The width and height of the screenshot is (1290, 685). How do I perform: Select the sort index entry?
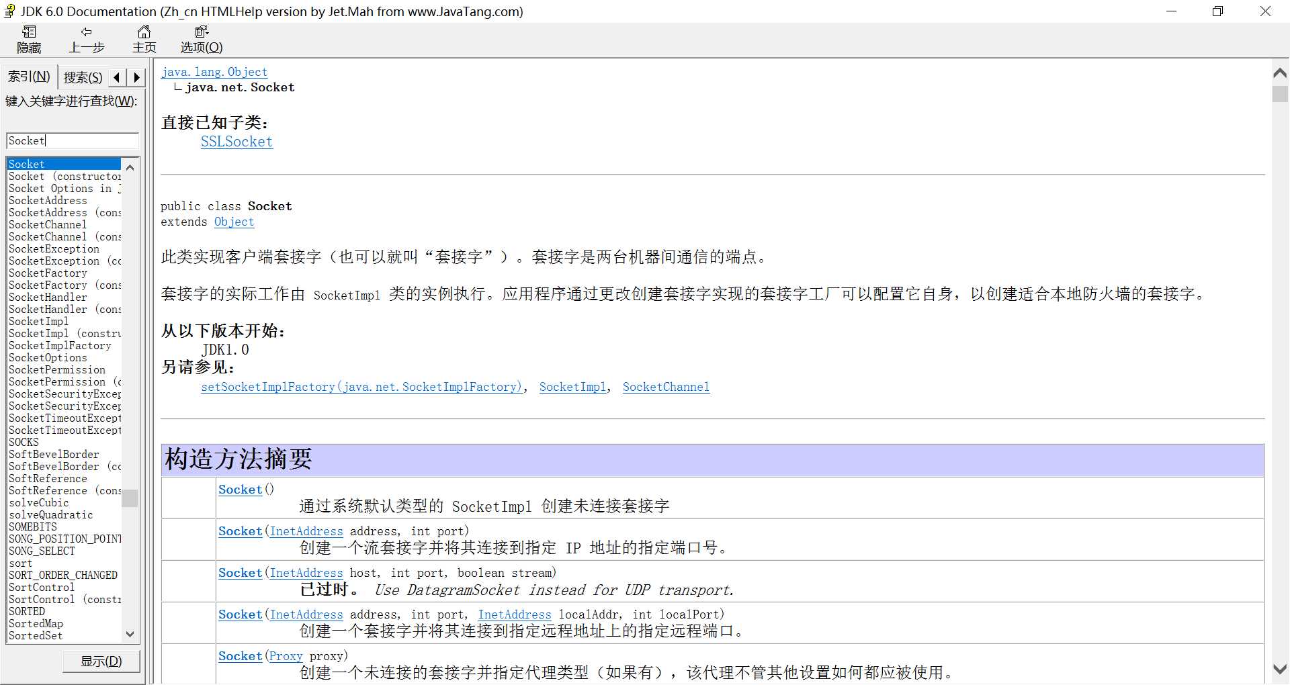20,563
